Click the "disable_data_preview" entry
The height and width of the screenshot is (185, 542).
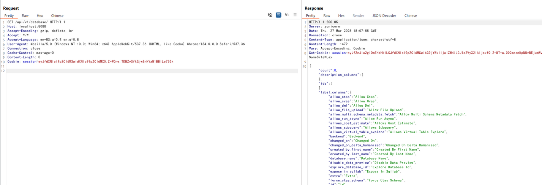click(373, 163)
